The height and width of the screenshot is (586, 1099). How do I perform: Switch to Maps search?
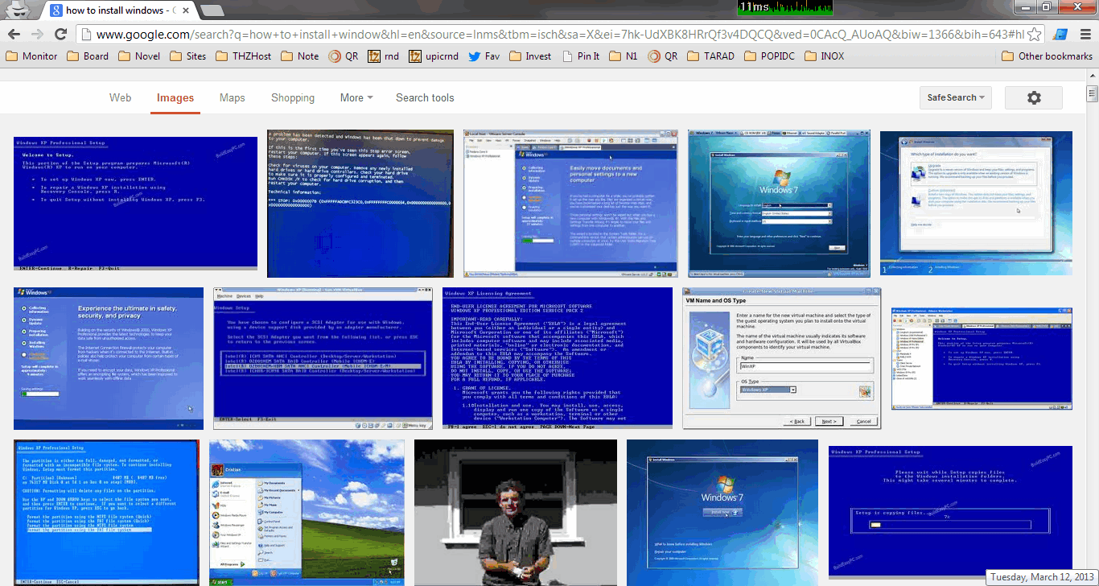[x=233, y=97]
